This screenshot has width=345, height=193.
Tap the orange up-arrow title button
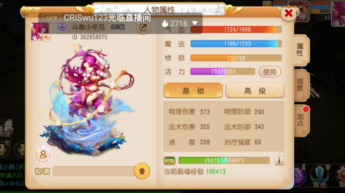pyautogui.click(x=142, y=171)
